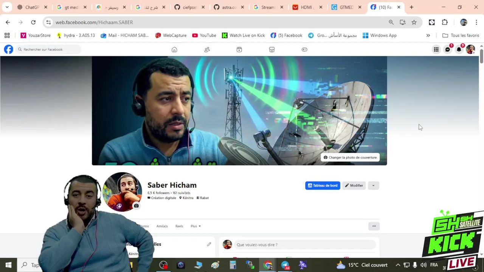Switch to the GTMEDIA browser tab
This screenshot has height=272, width=484.
coord(347,7)
